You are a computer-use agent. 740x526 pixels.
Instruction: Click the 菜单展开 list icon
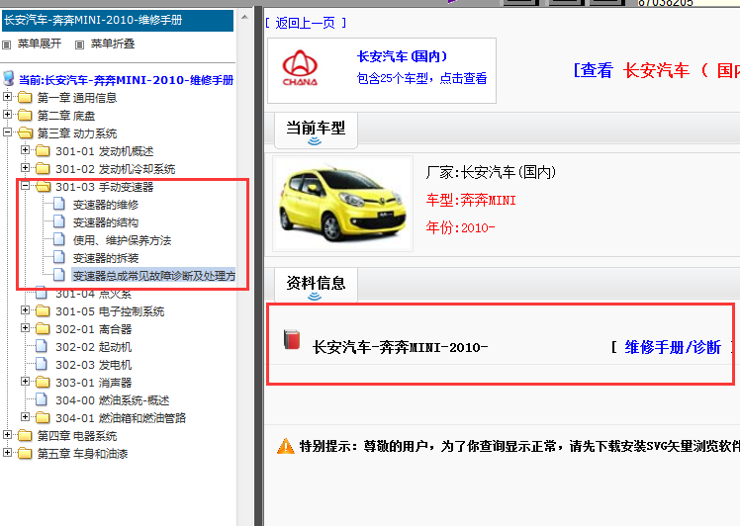coord(7,44)
